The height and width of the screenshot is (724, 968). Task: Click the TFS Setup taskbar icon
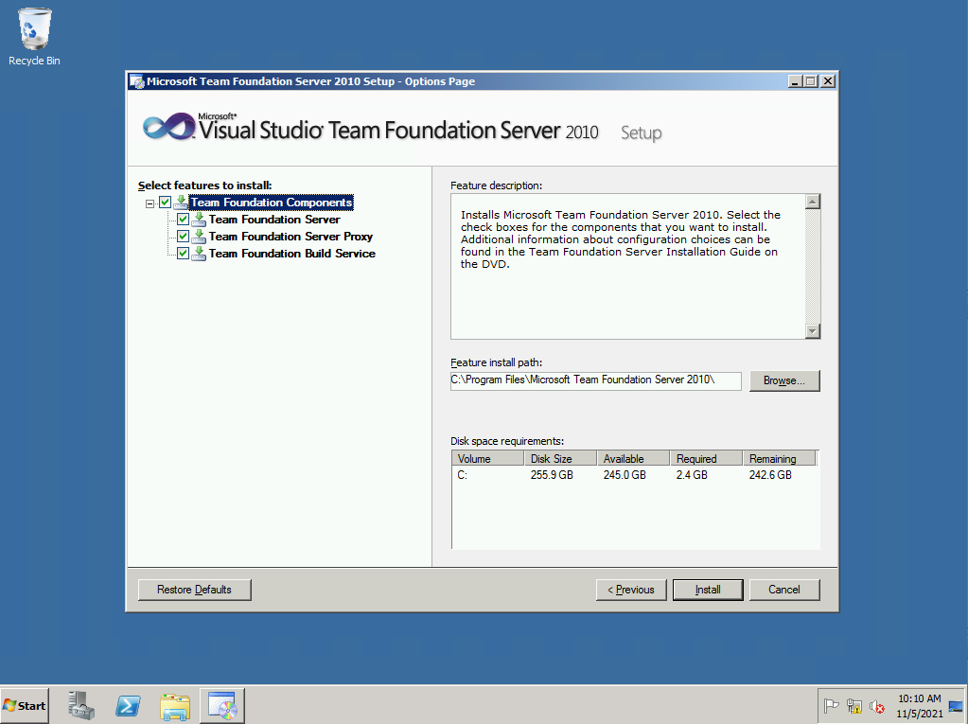[x=223, y=705]
